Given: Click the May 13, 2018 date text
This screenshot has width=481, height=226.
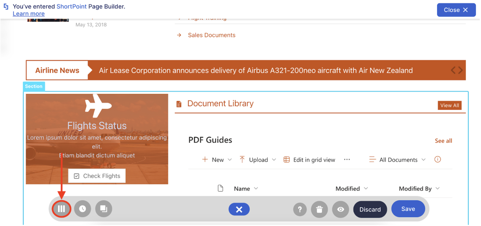Looking at the screenshot, I should (x=91, y=25).
